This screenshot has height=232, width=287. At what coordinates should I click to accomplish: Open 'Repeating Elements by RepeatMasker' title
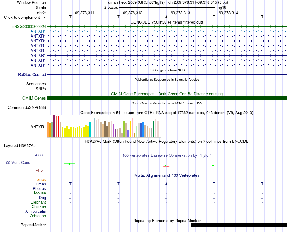point(167,221)
